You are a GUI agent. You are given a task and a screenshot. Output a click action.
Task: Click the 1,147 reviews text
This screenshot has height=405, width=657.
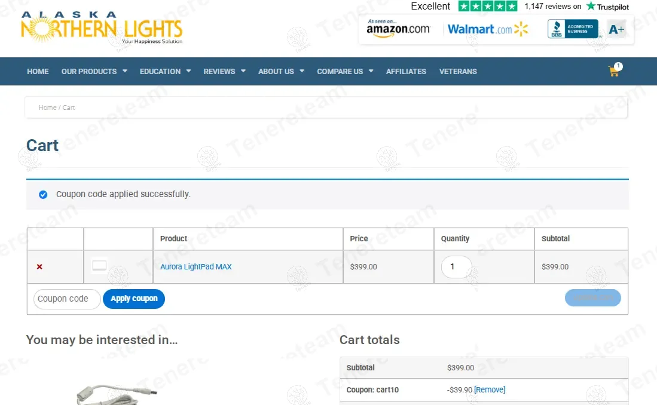coord(552,7)
